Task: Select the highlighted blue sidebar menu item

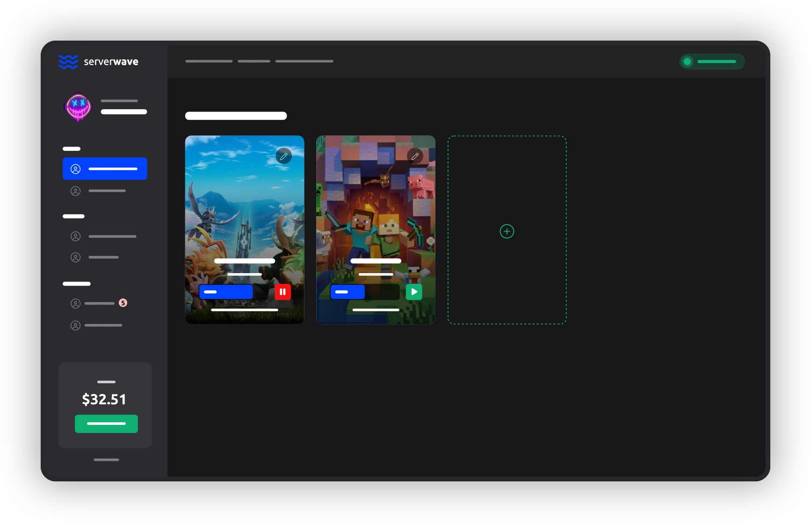Action: pyautogui.click(x=105, y=169)
